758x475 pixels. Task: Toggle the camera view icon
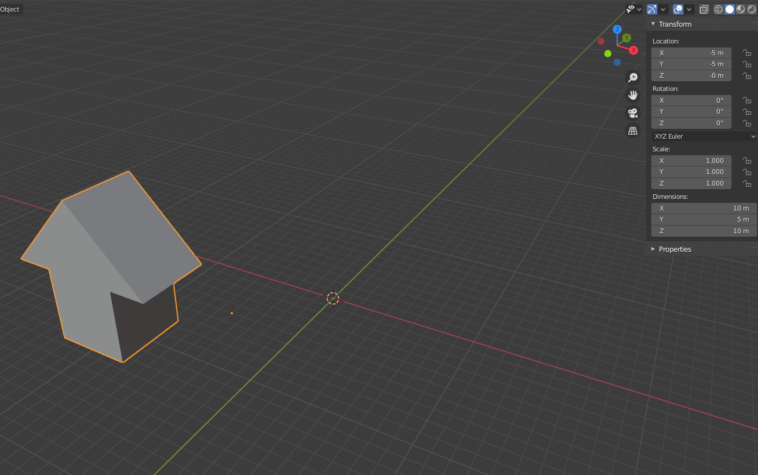click(x=633, y=113)
